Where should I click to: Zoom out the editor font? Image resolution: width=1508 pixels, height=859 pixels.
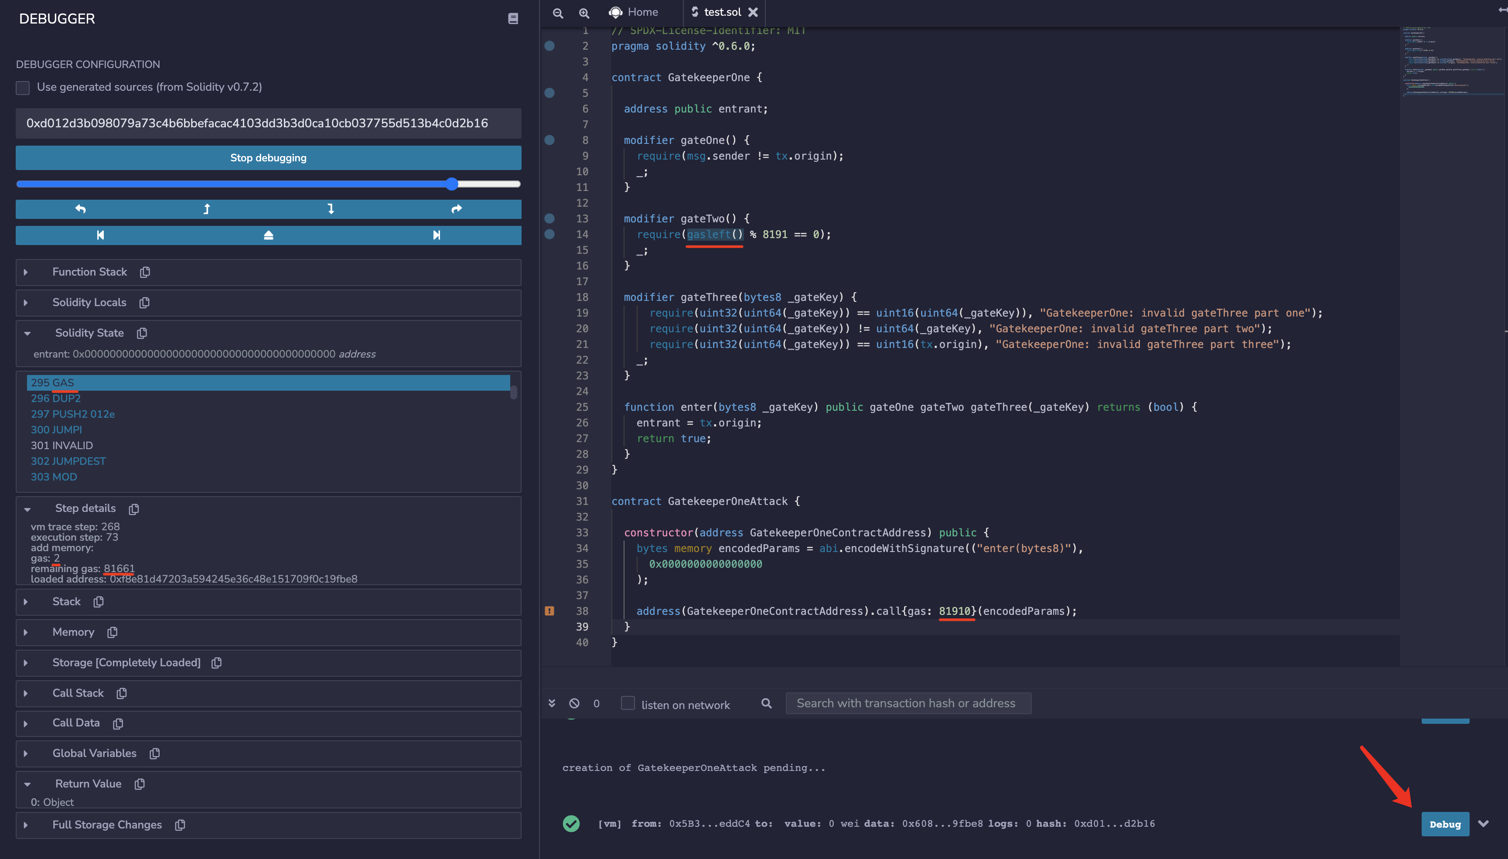click(557, 12)
